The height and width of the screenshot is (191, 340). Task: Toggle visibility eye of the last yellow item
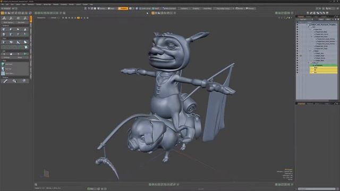tap(297, 72)
